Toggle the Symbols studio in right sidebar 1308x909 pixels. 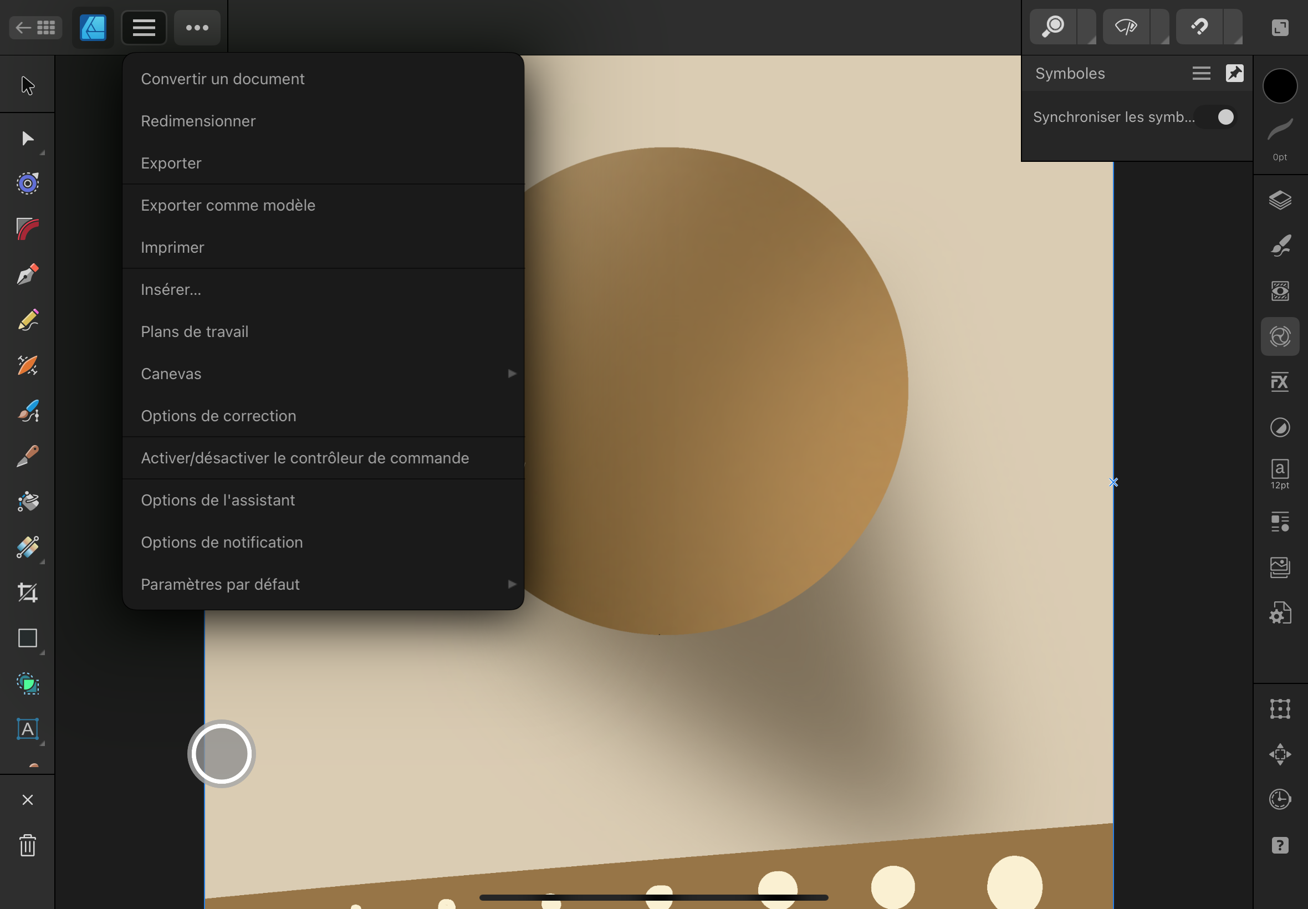point(1280,336)
